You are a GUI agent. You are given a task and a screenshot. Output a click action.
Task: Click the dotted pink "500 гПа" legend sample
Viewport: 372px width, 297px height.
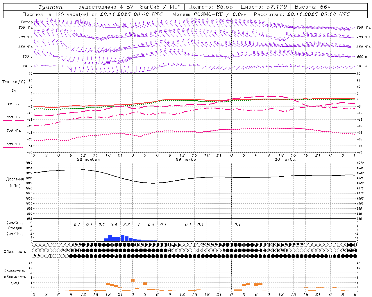tap(13, 148)
